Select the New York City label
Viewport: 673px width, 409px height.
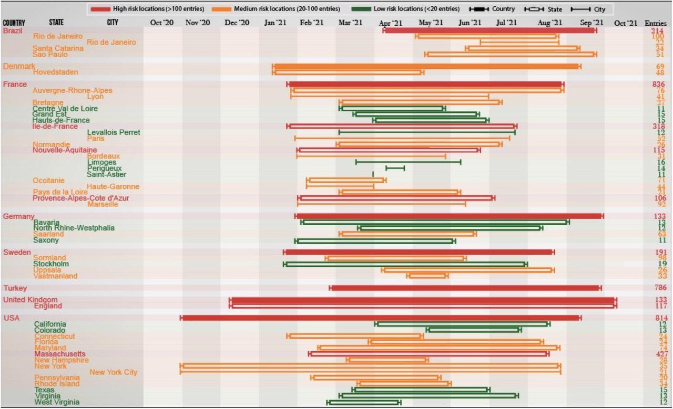(114, 372)
